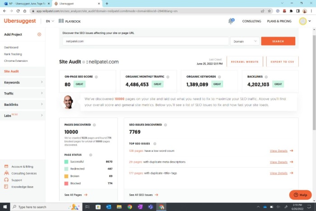Open the Domain search type dropdown
Screen dimensions: 316x211
click(x=245, y=41)
